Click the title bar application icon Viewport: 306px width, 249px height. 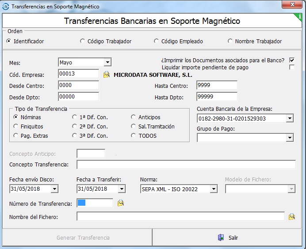(6, 7)
